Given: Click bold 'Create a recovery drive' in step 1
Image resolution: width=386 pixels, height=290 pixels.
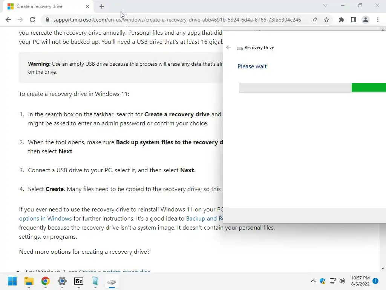Looking at the screenshot, I should pyautogui.click(x=177, y=114).
